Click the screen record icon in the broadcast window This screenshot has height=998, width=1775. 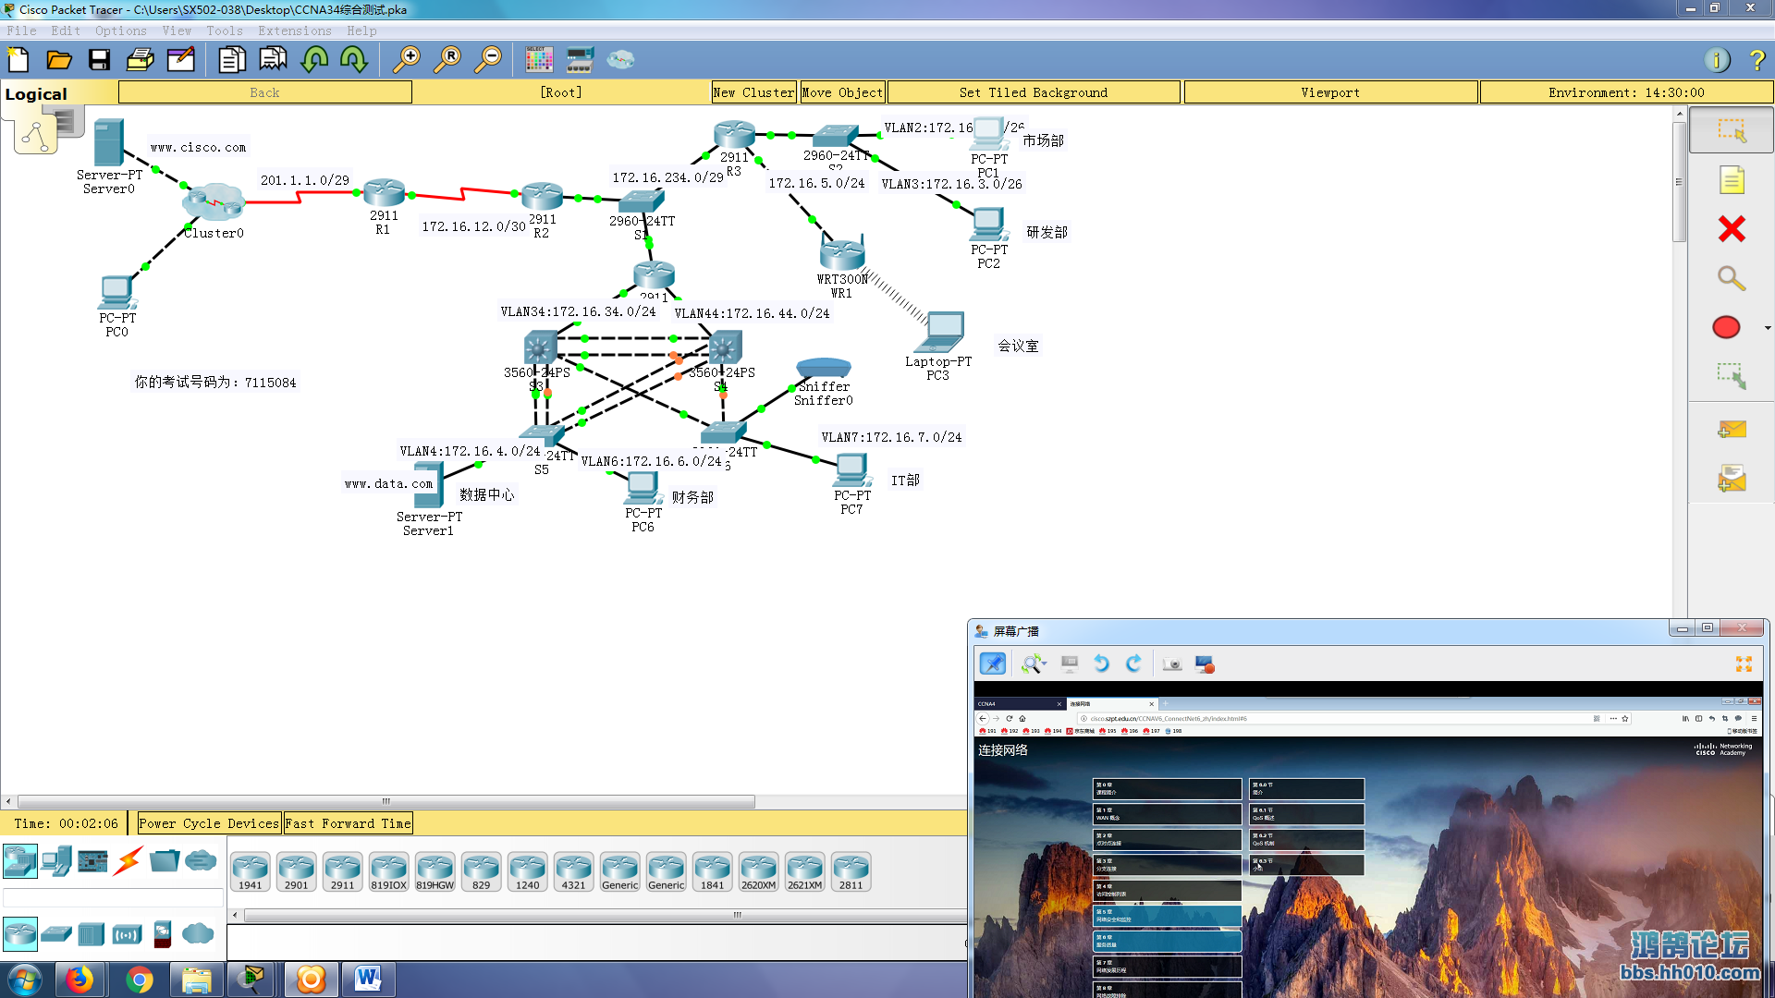coord(1205,663)
